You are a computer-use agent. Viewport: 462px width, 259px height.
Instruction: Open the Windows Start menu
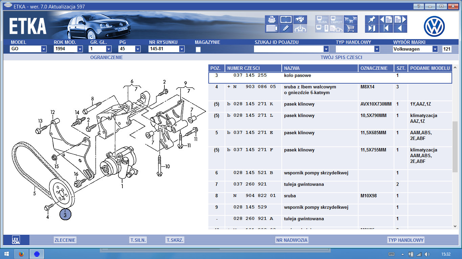tap(7, 254)
